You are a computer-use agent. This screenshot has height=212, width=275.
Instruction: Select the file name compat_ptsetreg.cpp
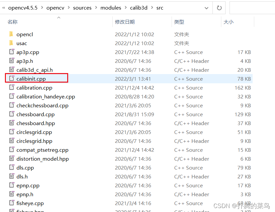(x=42, y=150)
